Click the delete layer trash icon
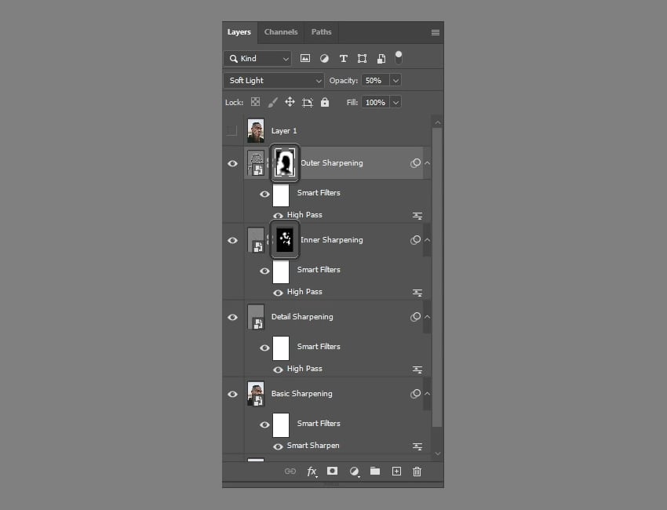This screenshot has width=667, height=510. 417,472
